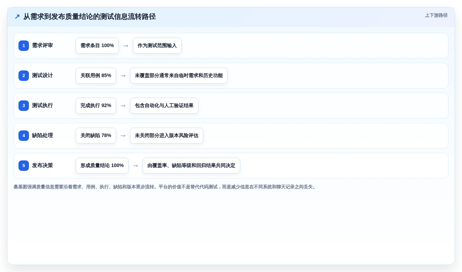
Task: Select the 测试设计 stage label
Action: (43, 76)
